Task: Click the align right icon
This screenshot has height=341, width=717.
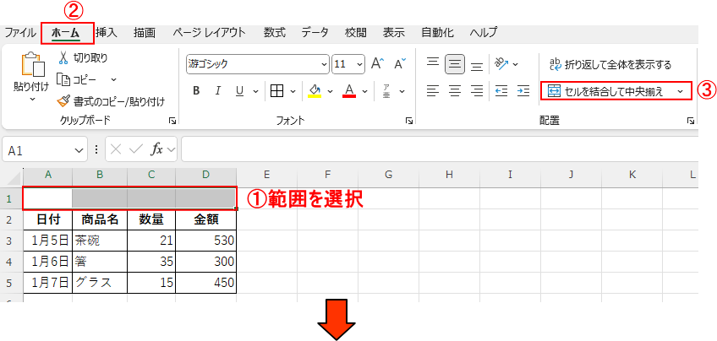Action: tap(477, 91)
